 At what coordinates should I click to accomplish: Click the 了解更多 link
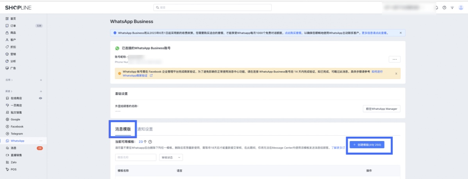pos(338,148)
